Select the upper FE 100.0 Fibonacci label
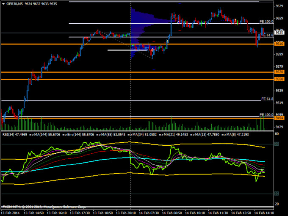Screen dimensions: 288x216 pyautogui.click(x=266, y=21)
